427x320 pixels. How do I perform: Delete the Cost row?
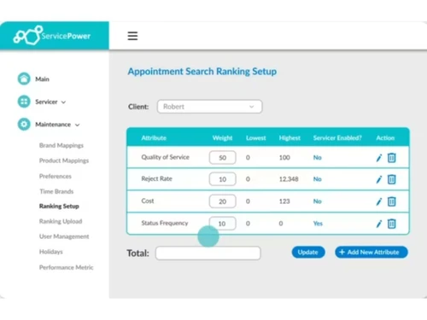pos(392,201)
